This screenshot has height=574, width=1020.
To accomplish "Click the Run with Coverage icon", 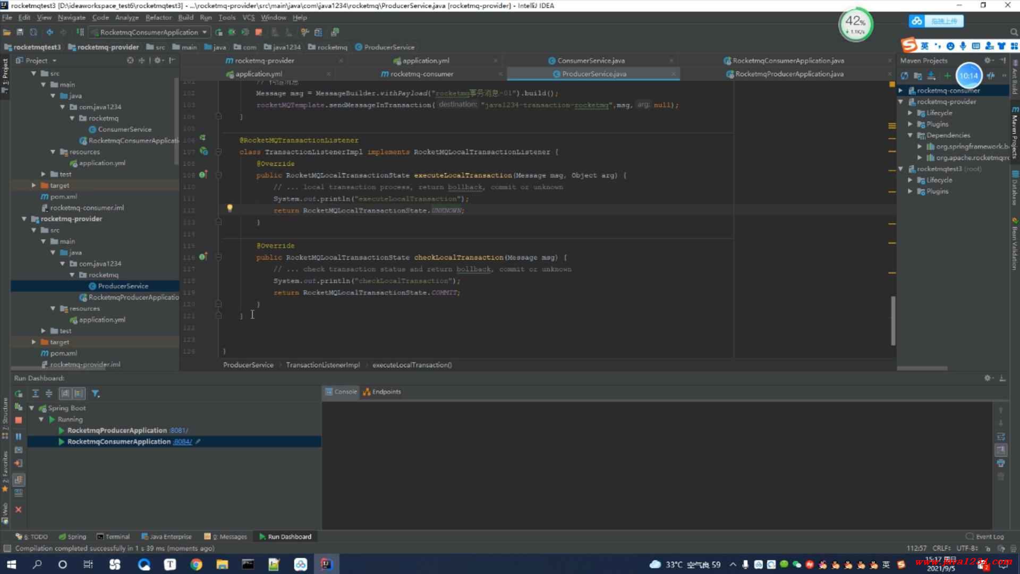I will click(245, 32).
